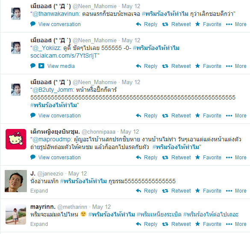
Task: Favorite the J. @janeezio tweet
Action: [208, 191]
